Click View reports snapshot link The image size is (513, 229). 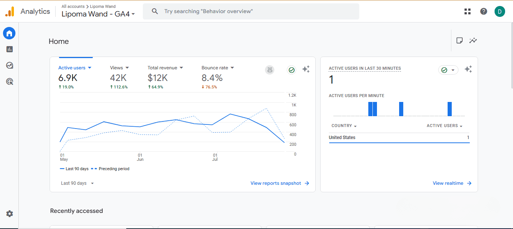coord(280,183)
